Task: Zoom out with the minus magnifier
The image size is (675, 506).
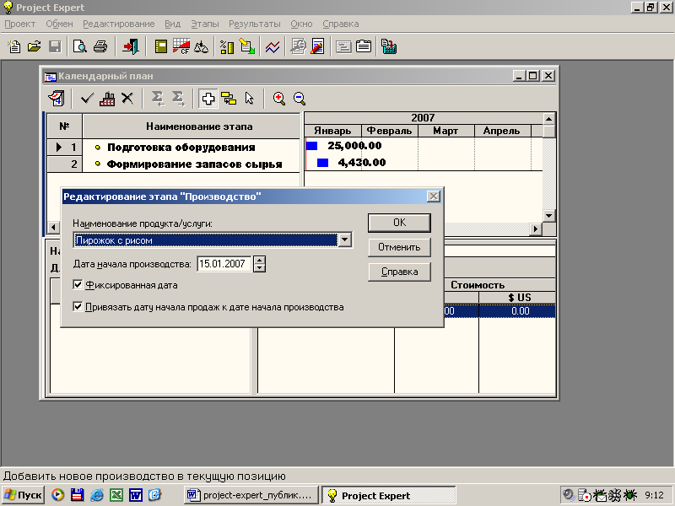Action: 300,99
